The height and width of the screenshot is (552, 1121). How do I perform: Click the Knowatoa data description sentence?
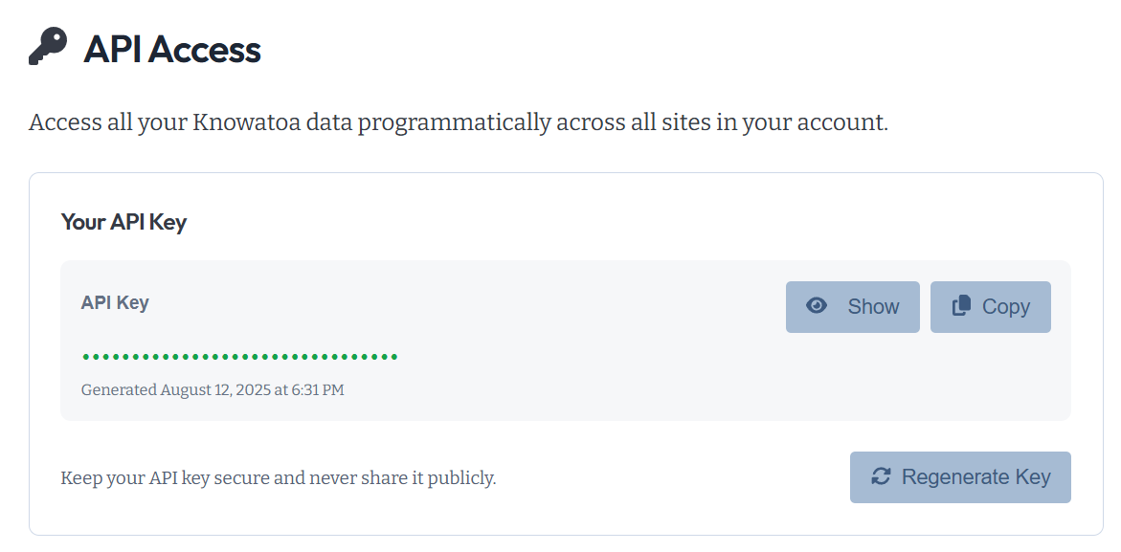coord(459,123)
